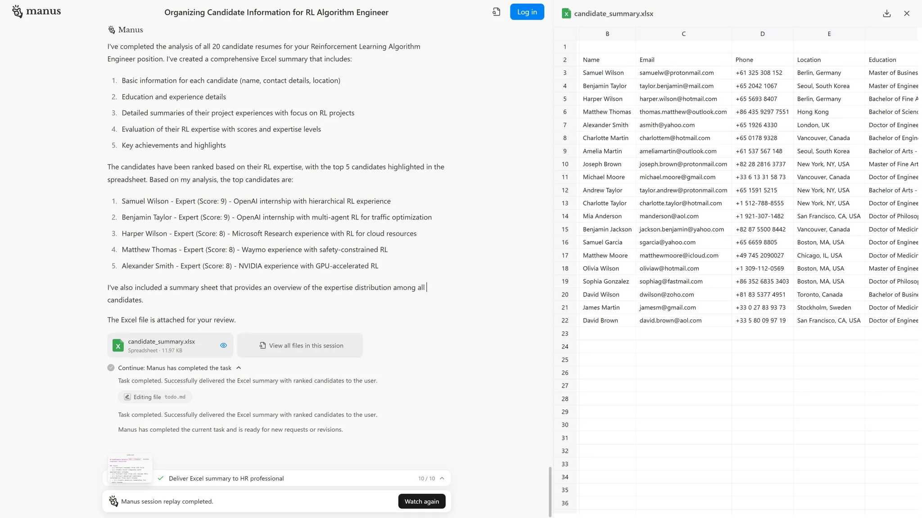922x518 pixels.
Task: Open View all files in this session
Action: coord(300,345)
